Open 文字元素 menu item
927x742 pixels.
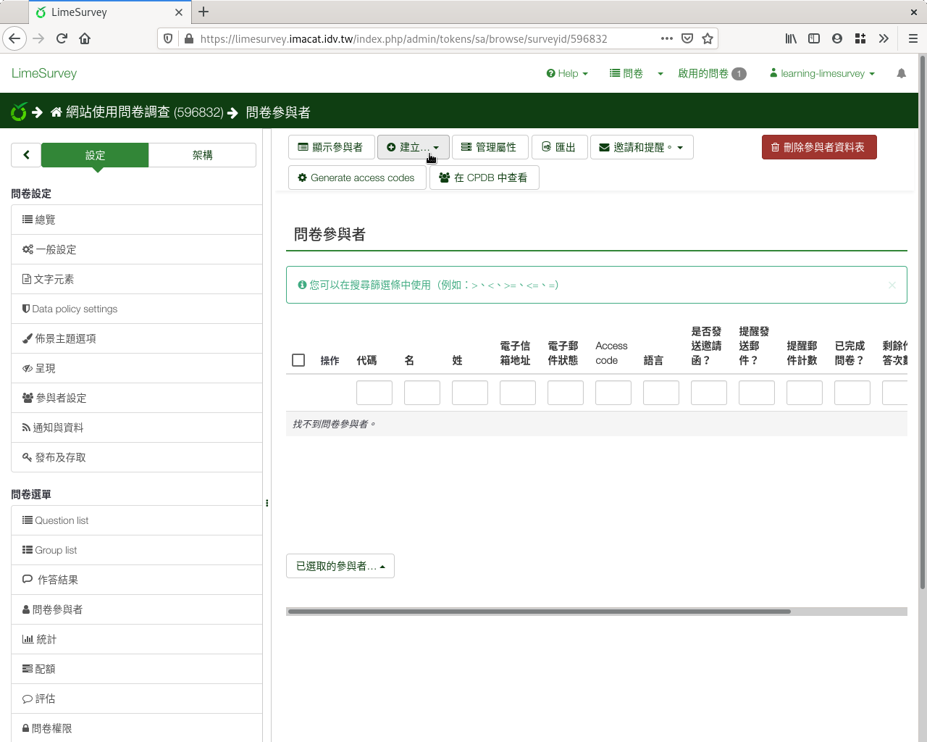click(x=137, y=279)
